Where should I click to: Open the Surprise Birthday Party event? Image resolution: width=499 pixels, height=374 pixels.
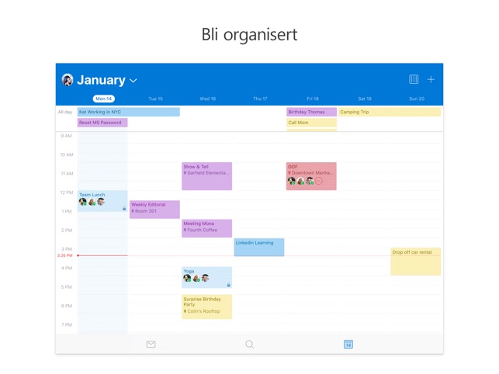pos(206,306)
